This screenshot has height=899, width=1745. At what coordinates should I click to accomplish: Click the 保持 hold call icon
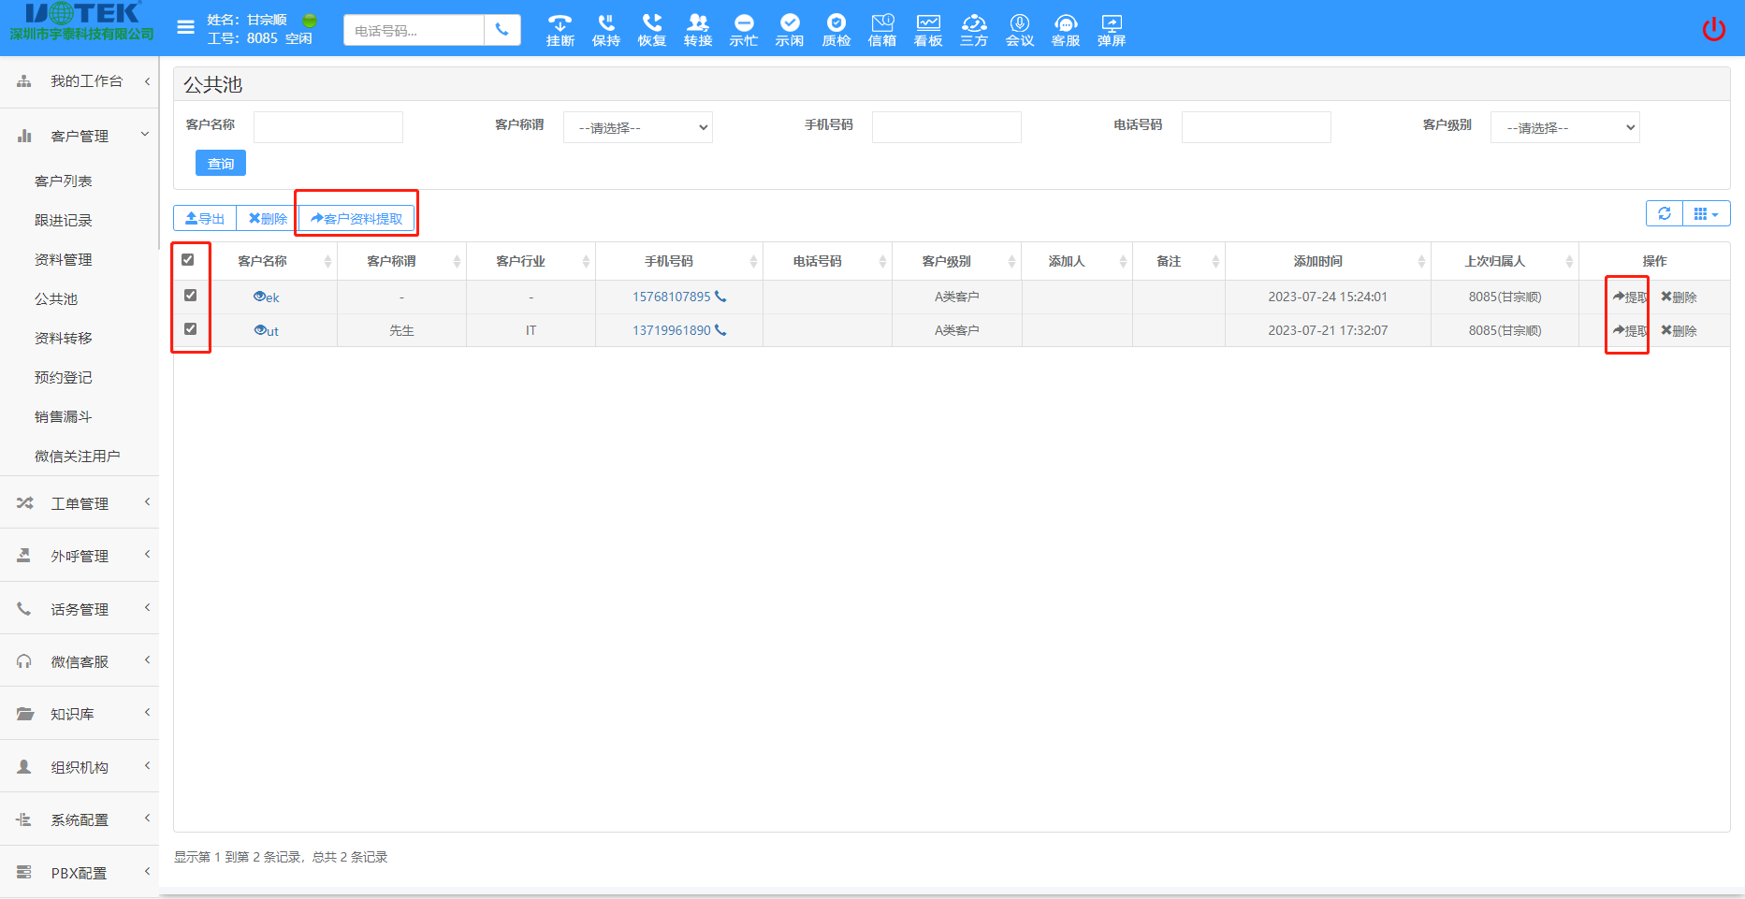[605, 29]
